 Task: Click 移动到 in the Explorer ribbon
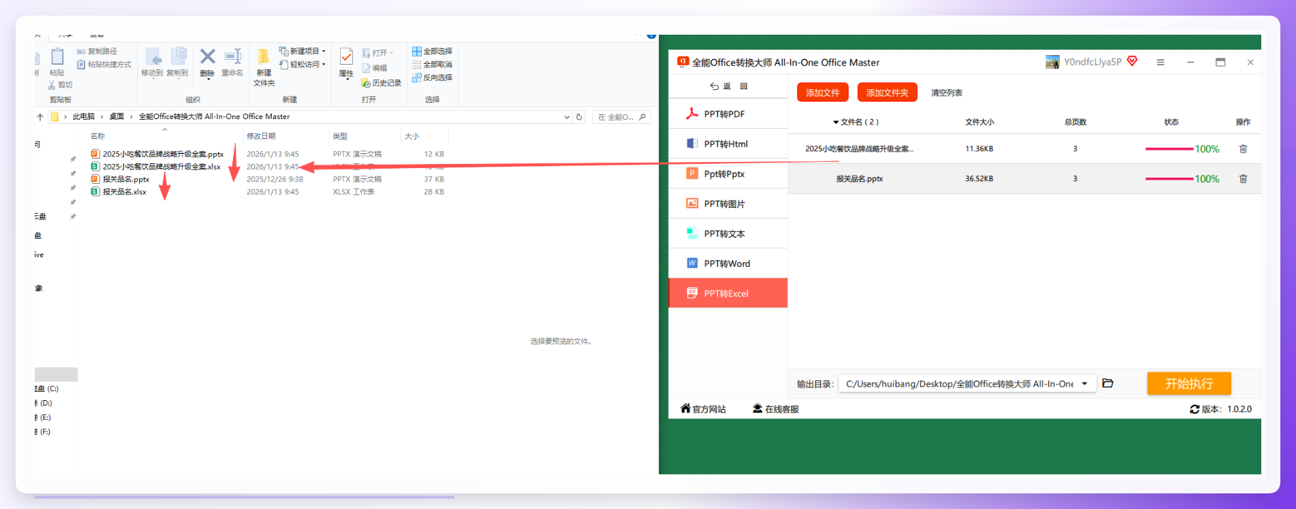click(152, 63)
